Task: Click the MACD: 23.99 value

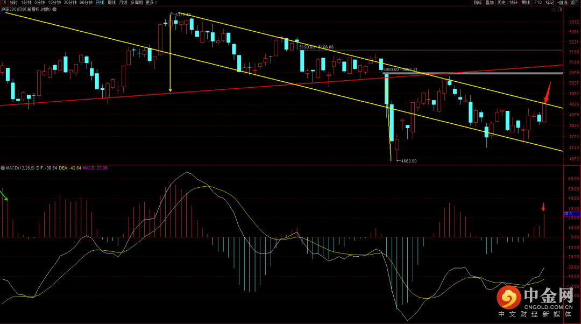Action: click(95, 168)
